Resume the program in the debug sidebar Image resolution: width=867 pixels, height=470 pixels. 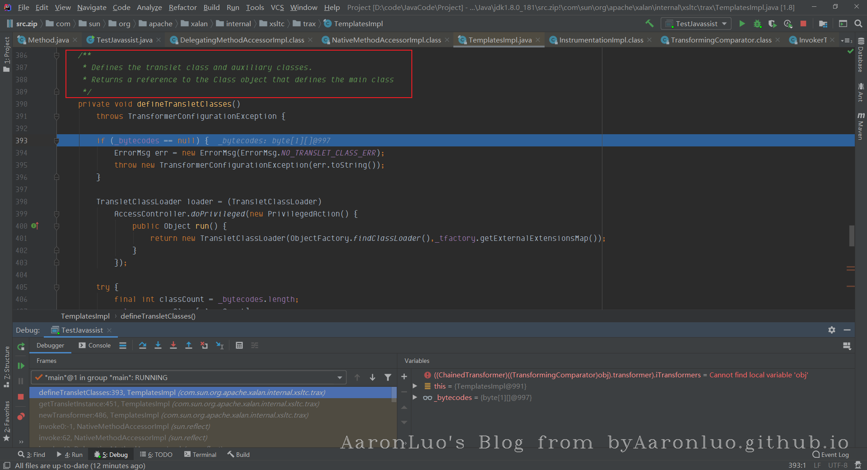[21, 366]
